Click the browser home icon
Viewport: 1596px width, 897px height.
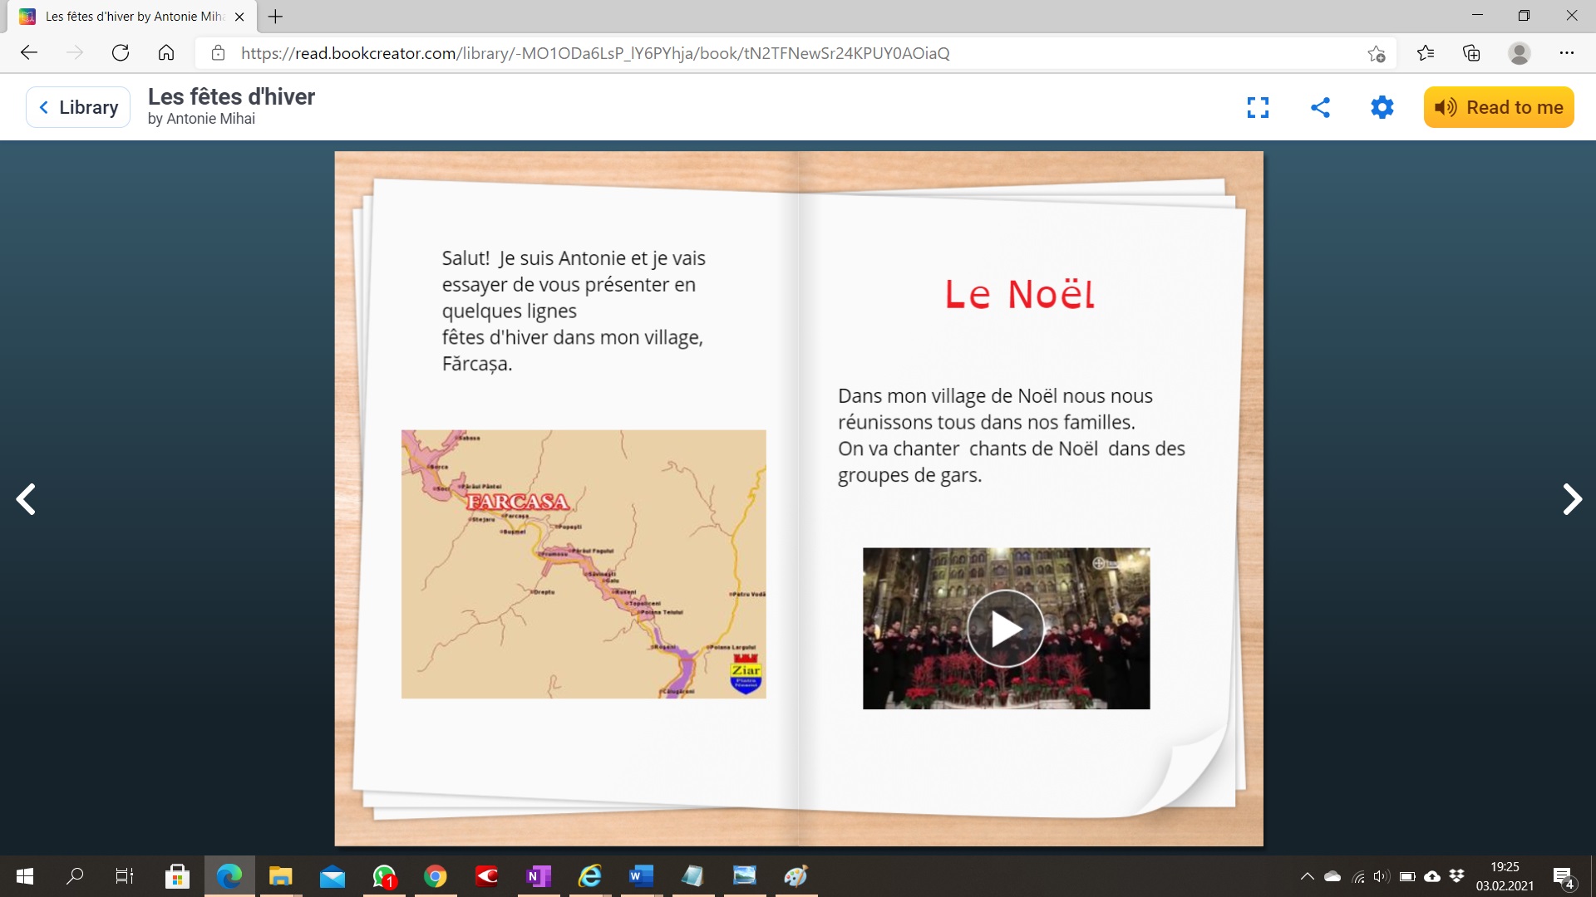click(166, 53)
